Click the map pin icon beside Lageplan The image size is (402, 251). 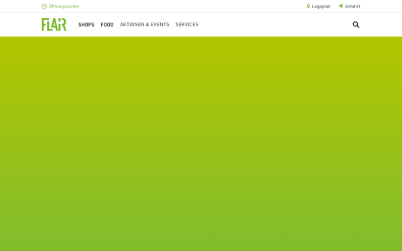(308, 6)
